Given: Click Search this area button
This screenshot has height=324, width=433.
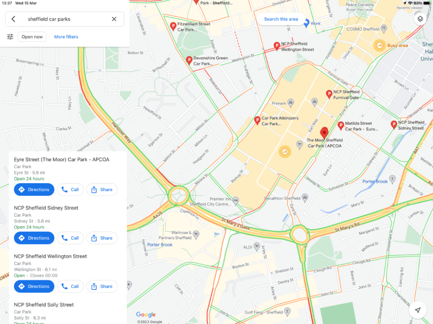Looking at the screenshot, I should click(x=281, y=19).
